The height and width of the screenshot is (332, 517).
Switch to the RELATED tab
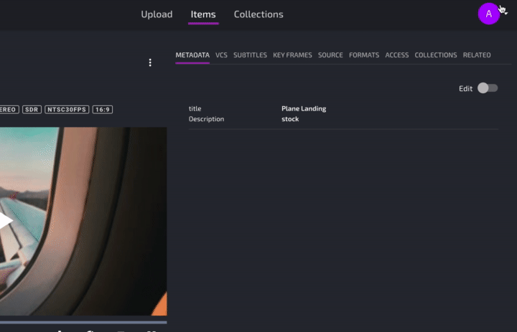477,55
